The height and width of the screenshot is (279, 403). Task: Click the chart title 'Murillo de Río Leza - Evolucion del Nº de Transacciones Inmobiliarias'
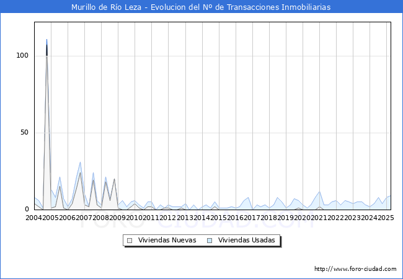(201, 7)
